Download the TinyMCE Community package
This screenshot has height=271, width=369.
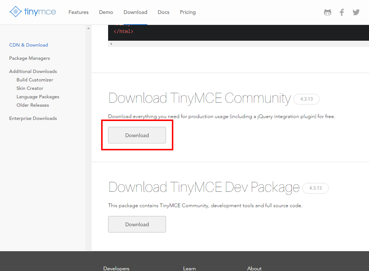click(x=137, y=135)
